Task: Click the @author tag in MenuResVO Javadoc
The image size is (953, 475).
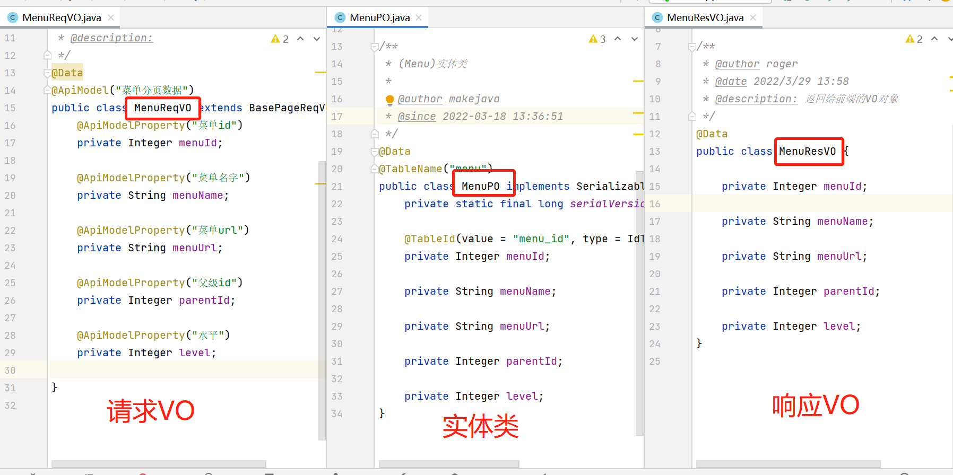Action: pos(737,64)
